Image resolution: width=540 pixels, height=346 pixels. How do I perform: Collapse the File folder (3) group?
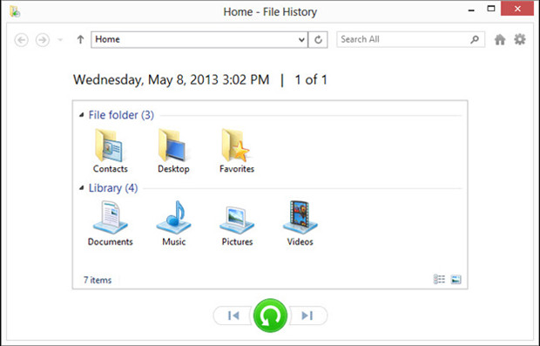[x=81, y=115]
